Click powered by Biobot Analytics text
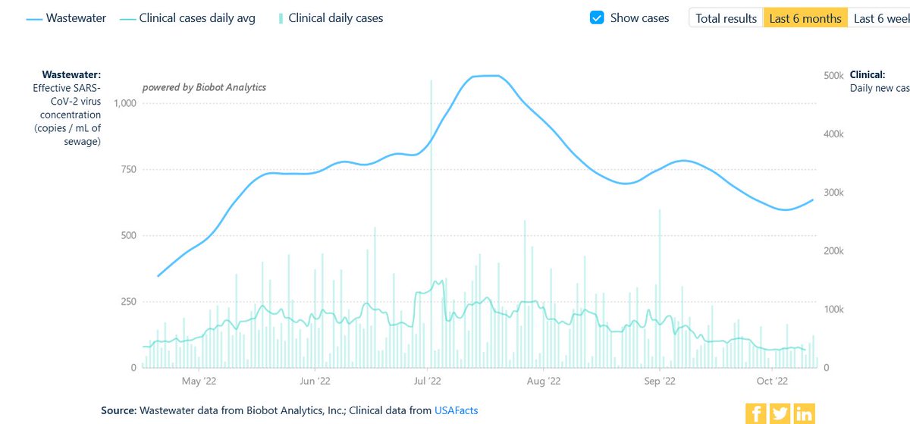The height and width of the screenshot is (424, 910). click(204, 87)
